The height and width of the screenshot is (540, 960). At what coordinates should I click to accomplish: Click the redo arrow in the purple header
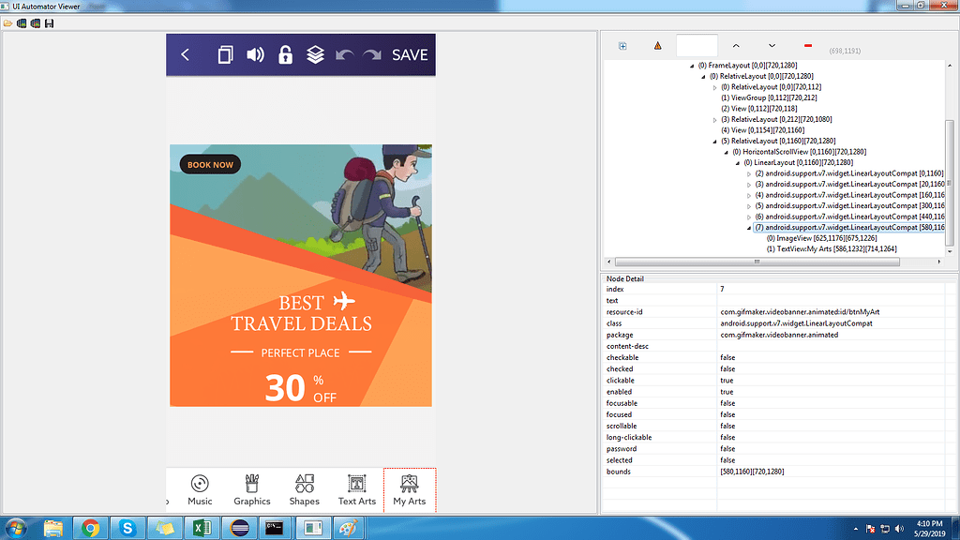372,55
